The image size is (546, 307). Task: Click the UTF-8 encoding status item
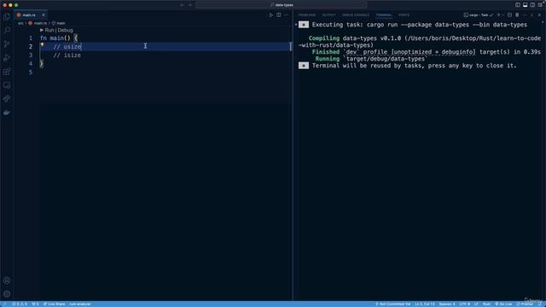click(464, 304)
